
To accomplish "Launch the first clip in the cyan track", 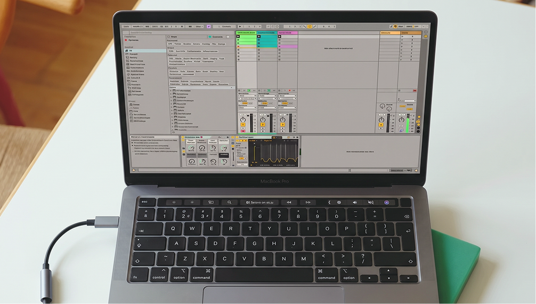I will click(x=259, y=36).
